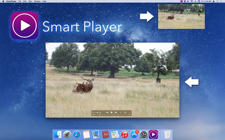Open the user account menu bar icon

(x=213, y=1)
